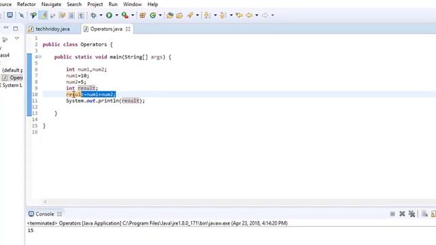Toggle Show Whitespace Characters button
The width and height of the screenshot is (436, 245).
81,15
